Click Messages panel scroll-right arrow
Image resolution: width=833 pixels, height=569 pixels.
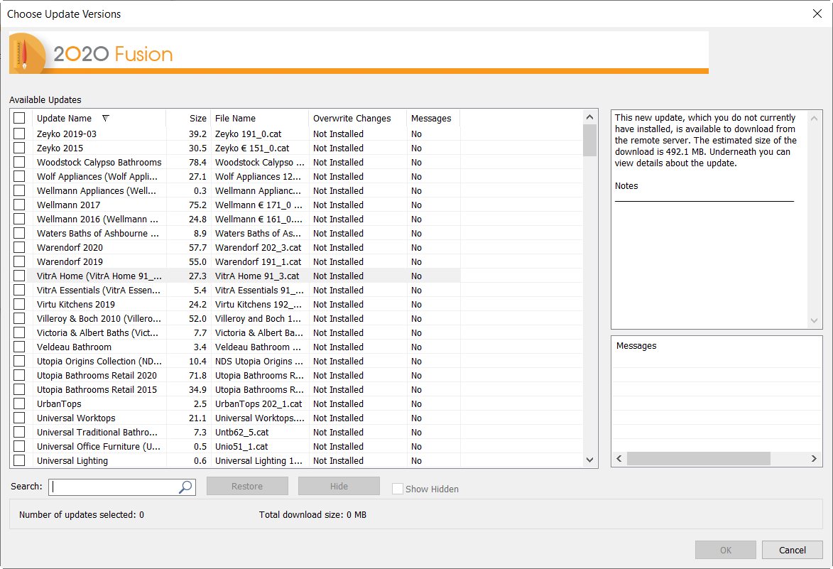click(814, 458)
